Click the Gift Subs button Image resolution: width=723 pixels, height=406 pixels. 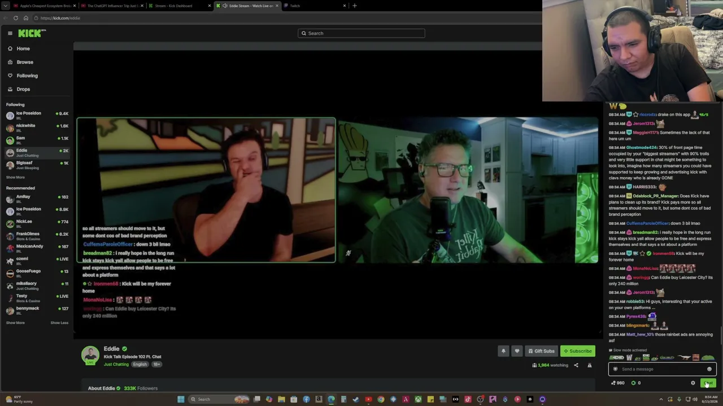[x=541, y=351]
